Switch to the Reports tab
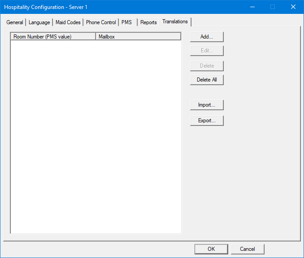This screenshot has width=304, height=258. point(148,22)
